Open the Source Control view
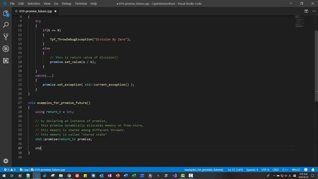The image size is (318, 179). pyautogui.click(x=5, y=37)
